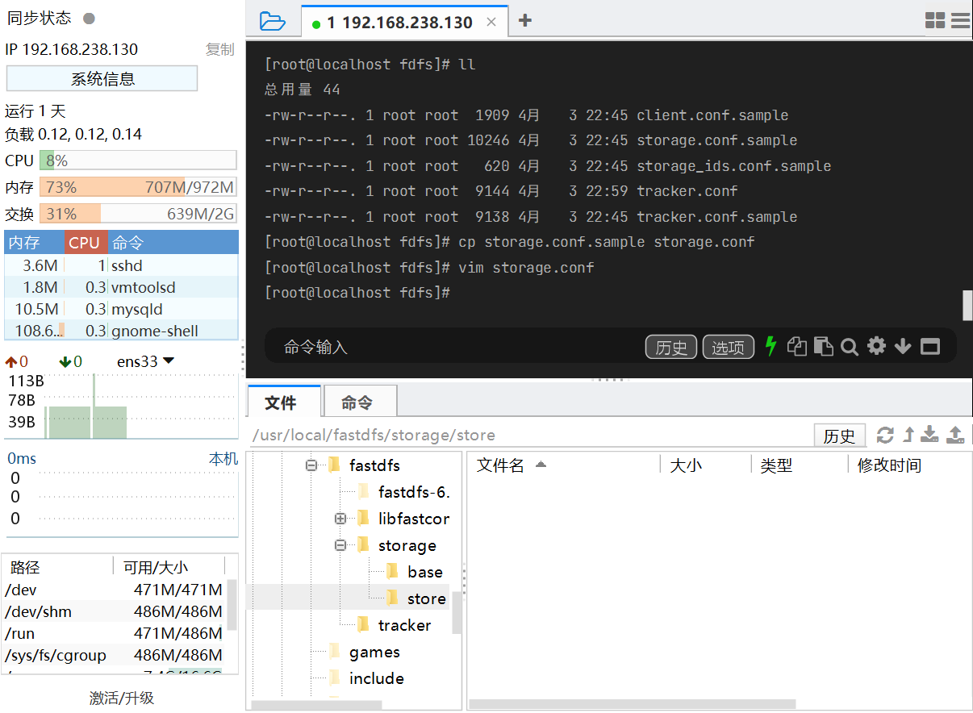Image resolution: width=973 pixels, height=713 pixels.
Task: Click the upload speed arrow indicator
Action: click(x=11, y=361)
